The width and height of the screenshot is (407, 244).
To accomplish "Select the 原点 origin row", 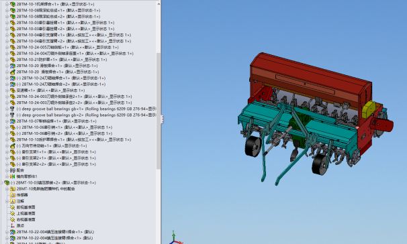I will (x=20, y=226).
